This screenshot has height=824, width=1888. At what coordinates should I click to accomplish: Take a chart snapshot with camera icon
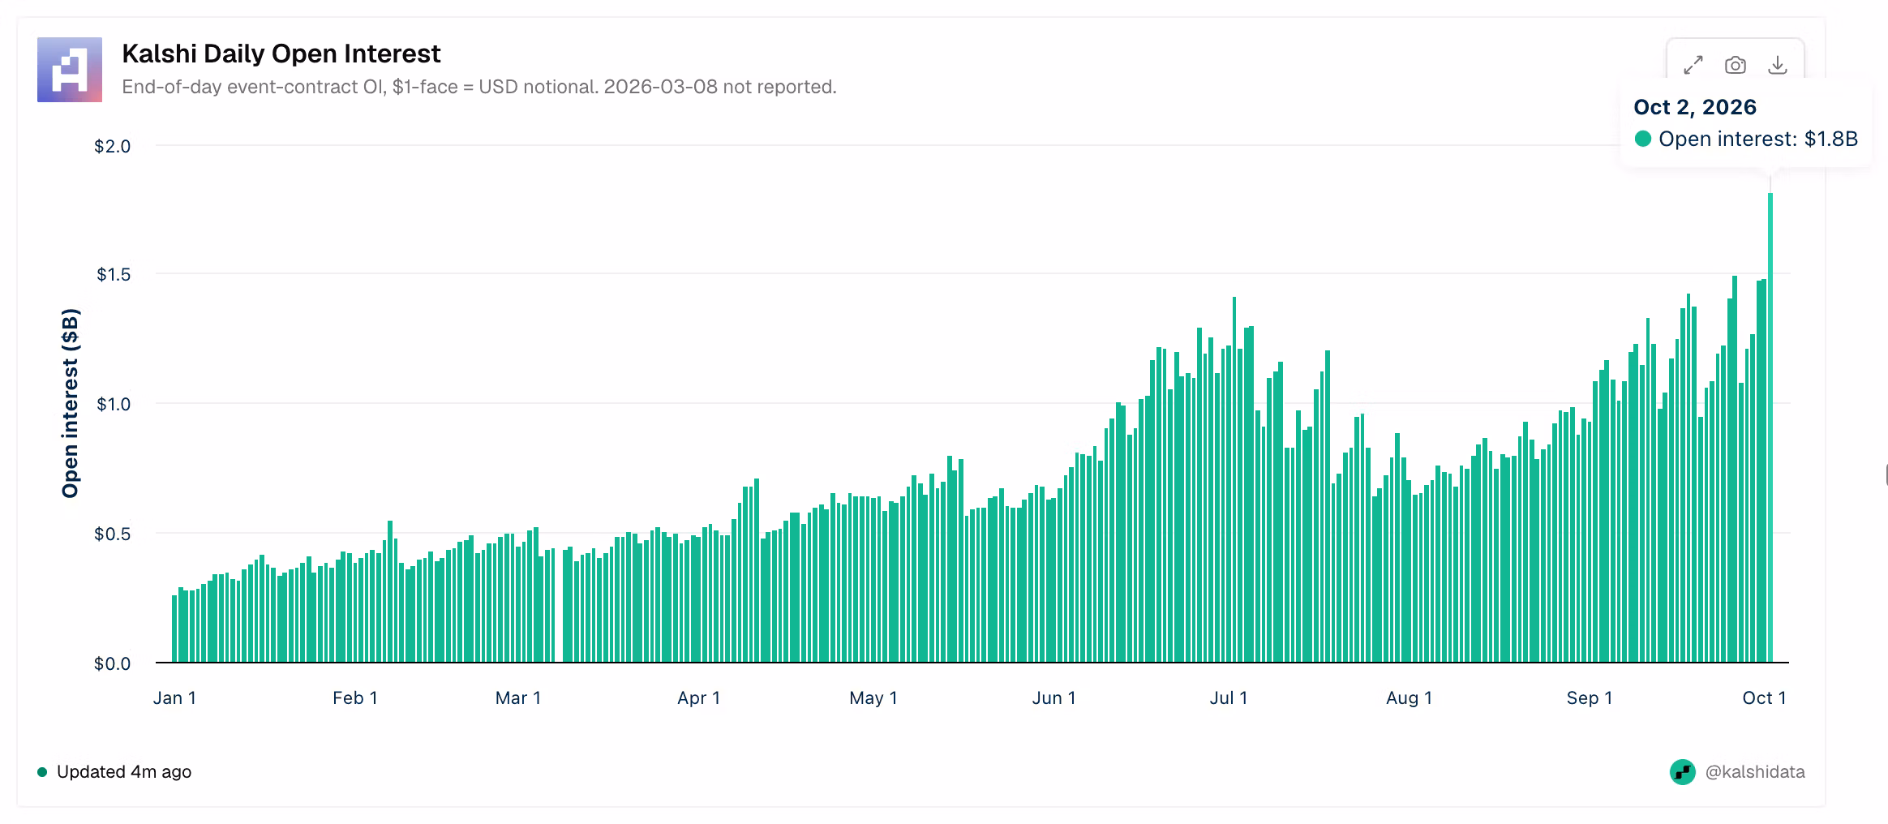pyautogui.click(x=1736, y=65)
